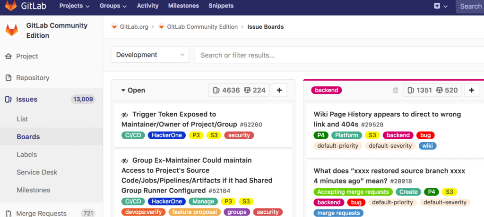Collapse the Open list with its triangle
This screenshot has height=217, width=484.
(x=123, y=91)
